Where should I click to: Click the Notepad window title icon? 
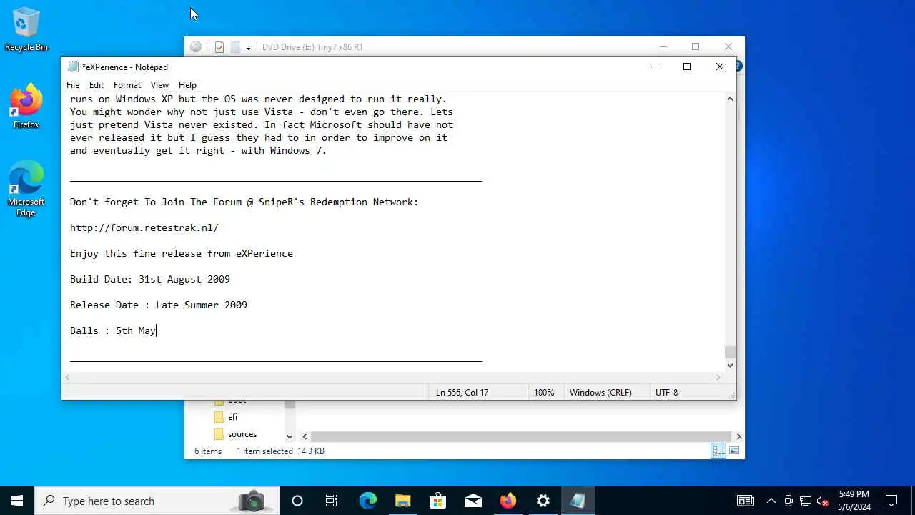click(73, 67)
